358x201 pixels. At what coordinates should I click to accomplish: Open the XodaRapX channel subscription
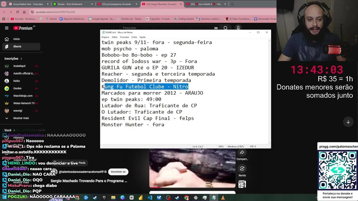(x=19, y=66)
